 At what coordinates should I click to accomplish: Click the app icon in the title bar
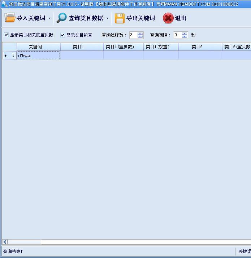[x=4, y=4]
